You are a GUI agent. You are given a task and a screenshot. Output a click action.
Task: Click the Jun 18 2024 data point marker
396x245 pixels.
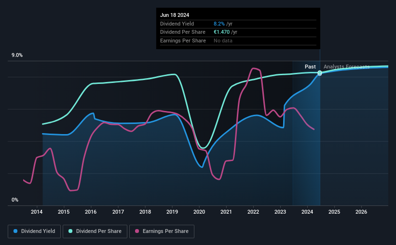pyautogui.click(x=320, y=73)
